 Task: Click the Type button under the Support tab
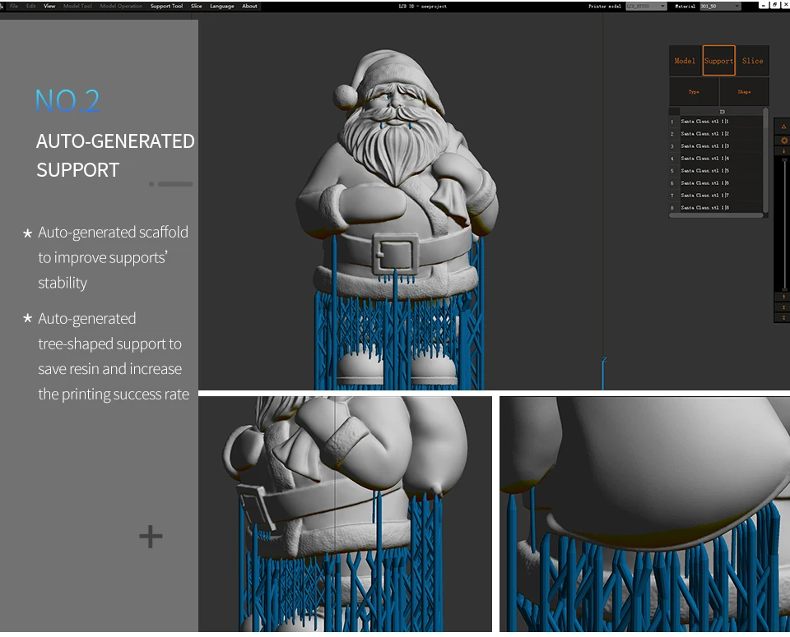694,91
